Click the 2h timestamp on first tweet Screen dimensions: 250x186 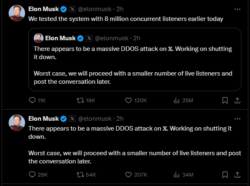120,9
